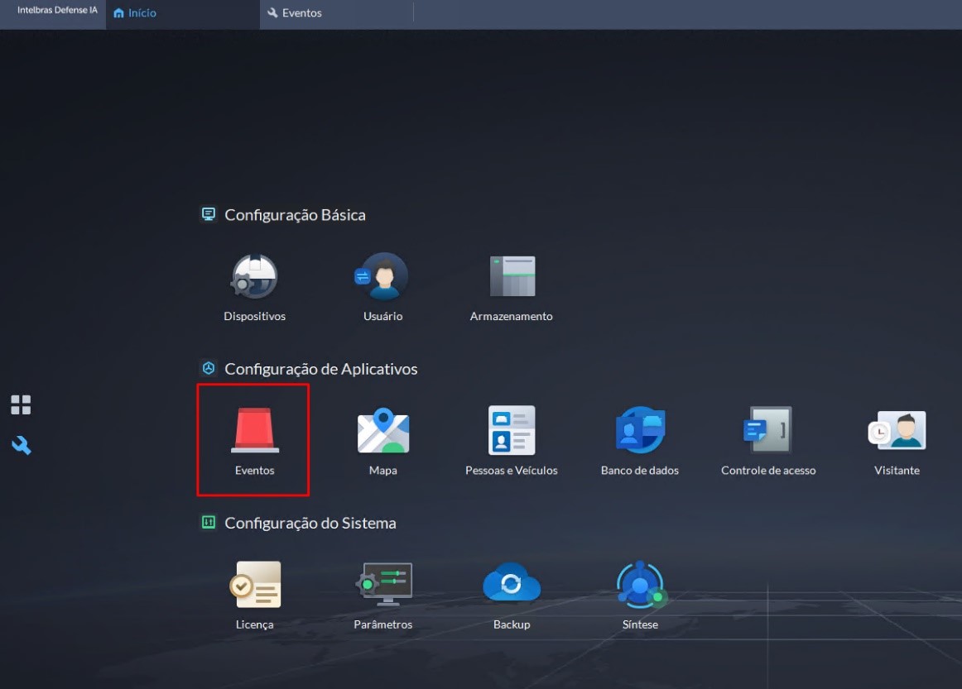962x689 pixels.
Task: Open the Usuário settings icon
Action: [x=382, y=276]
